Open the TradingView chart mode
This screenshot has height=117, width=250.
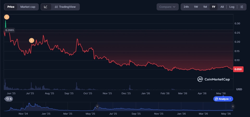[65, 7]
